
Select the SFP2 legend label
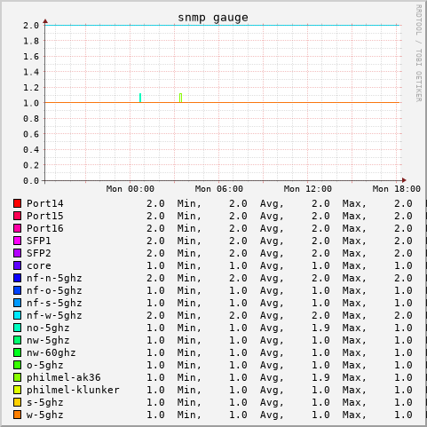[x=39, y=253]
